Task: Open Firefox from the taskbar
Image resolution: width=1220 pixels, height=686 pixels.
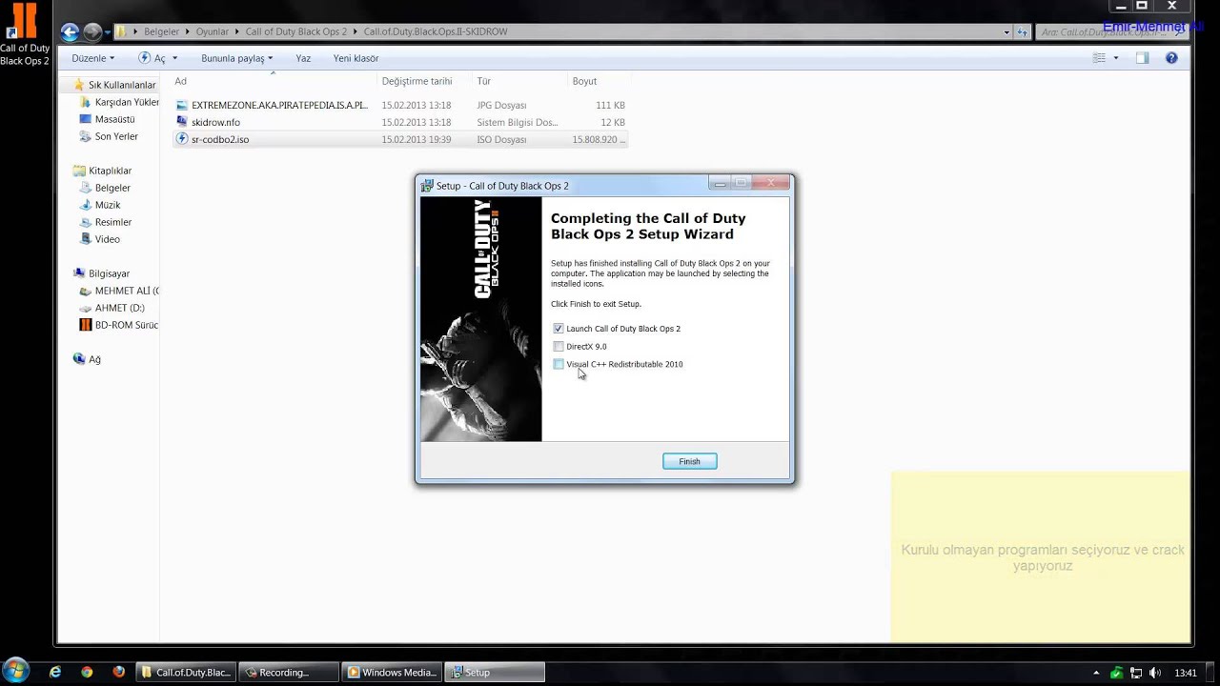Action: coord(118,672)
